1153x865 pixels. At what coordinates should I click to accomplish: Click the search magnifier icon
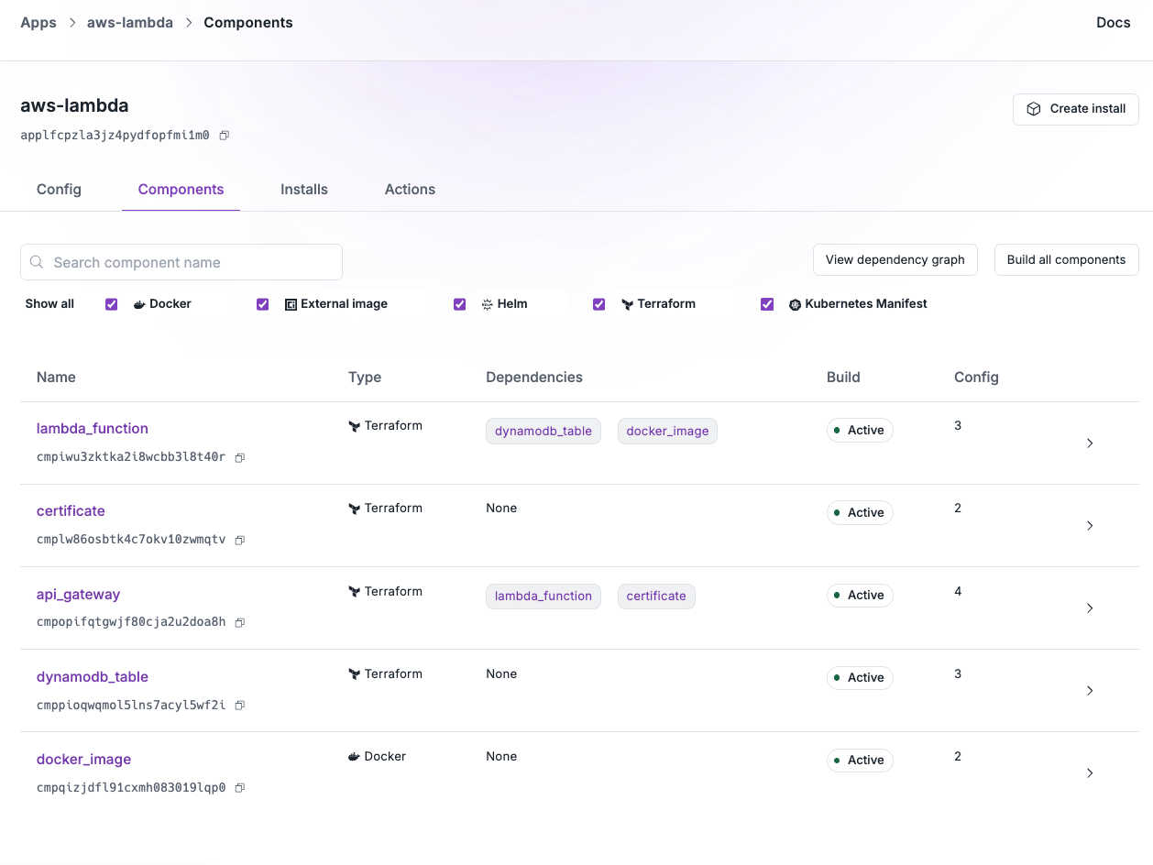(38, 262)
